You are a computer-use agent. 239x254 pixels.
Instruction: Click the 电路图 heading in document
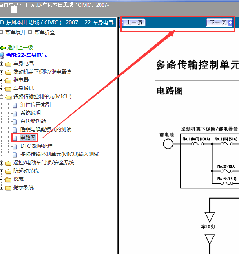coord(170,90)
